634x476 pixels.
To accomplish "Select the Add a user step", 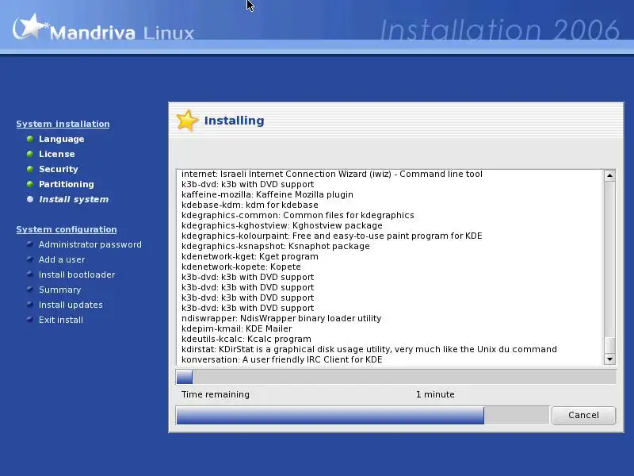I will 62,259.
